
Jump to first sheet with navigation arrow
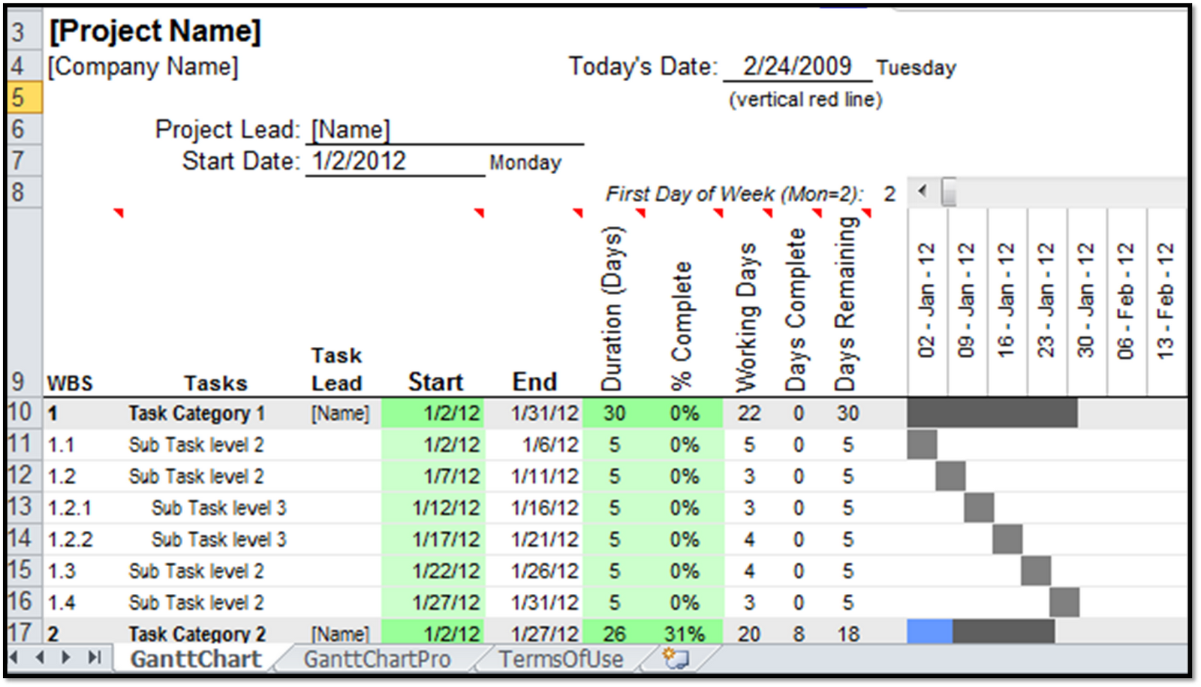pos(16,658)
